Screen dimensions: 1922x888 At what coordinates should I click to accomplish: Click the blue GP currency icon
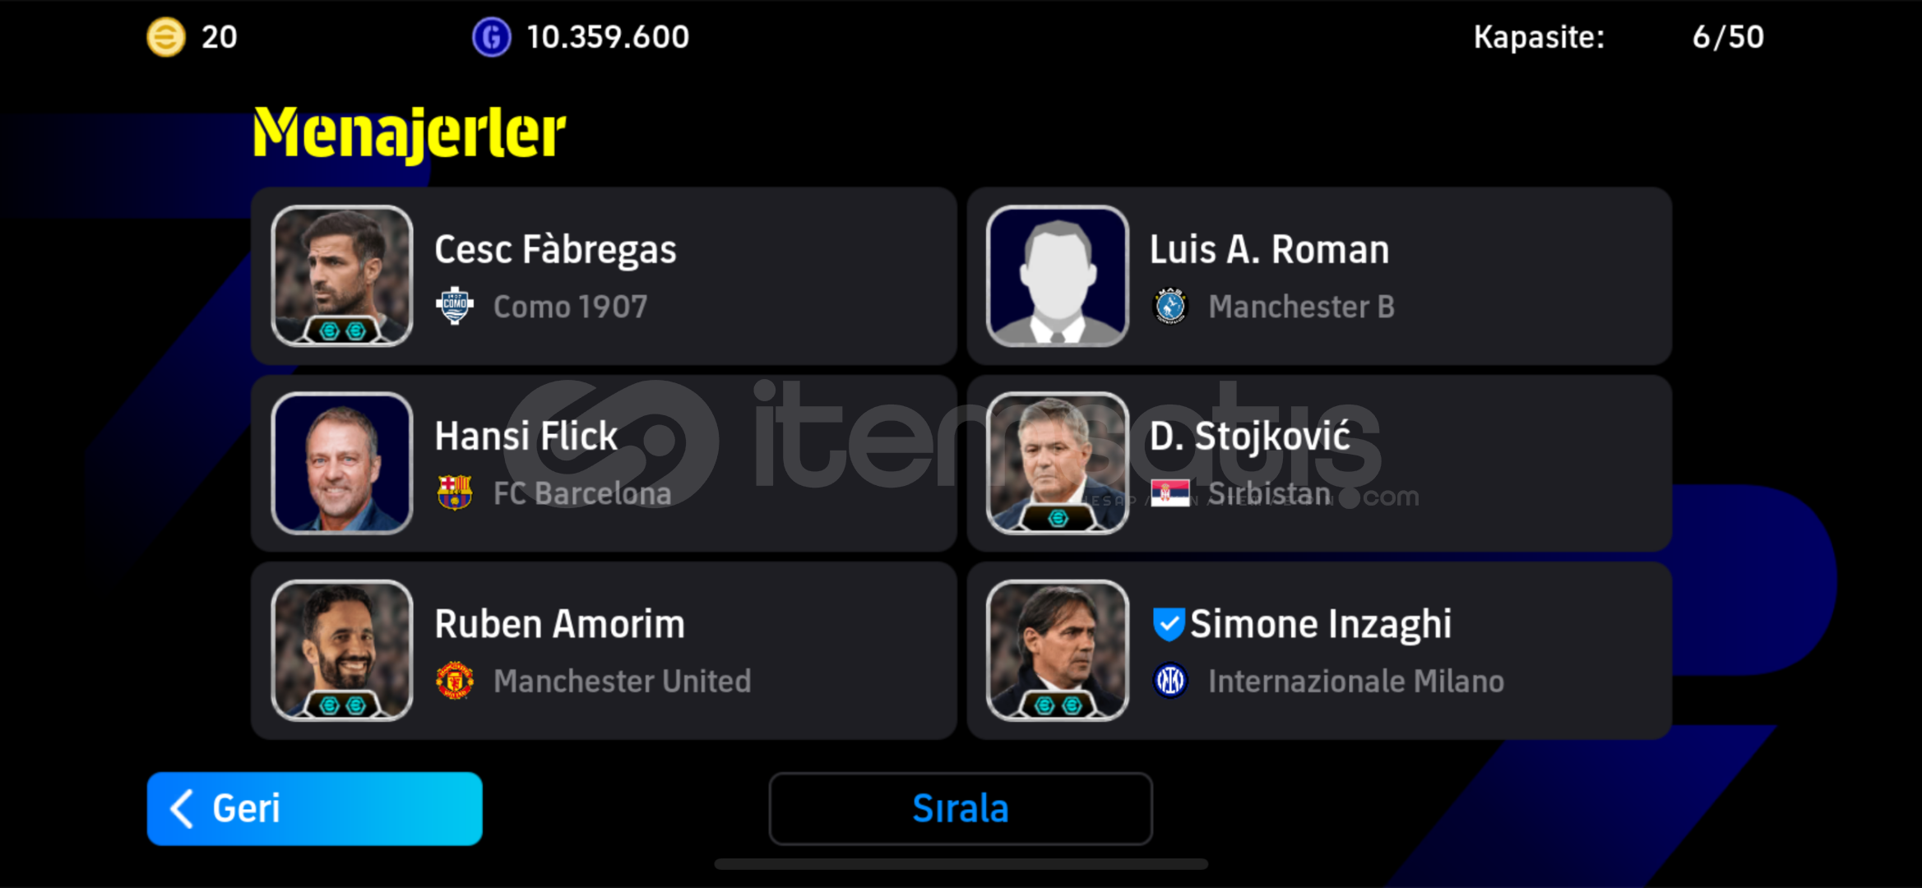pos(492,37)
